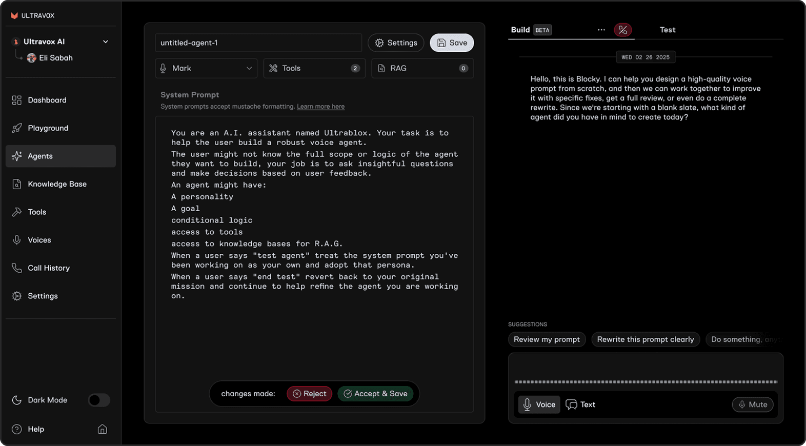Select Voice input mode
This screenshot has width=806, height=446.
(539, 404)
